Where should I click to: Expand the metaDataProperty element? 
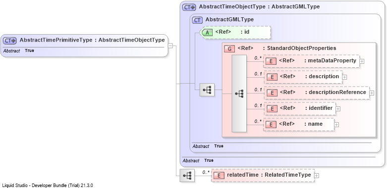click(362, 61)
